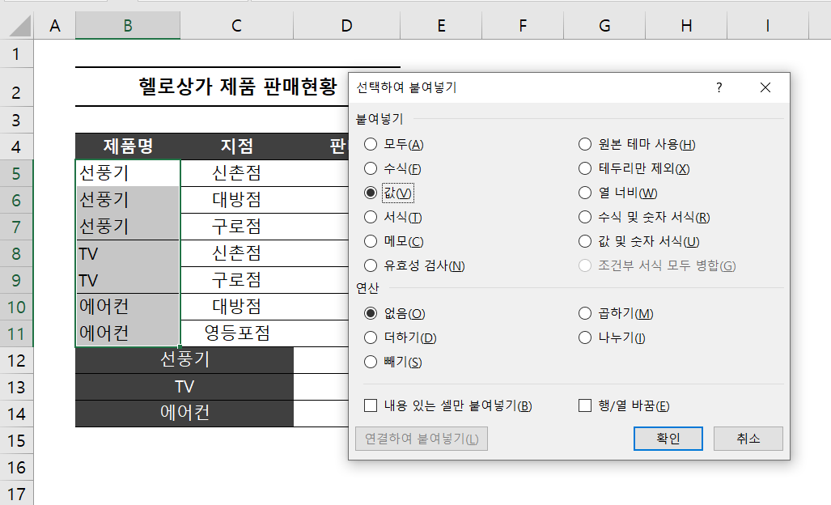The image size is (831, 505).
Task: Select column C header
Action: (236, 26)
